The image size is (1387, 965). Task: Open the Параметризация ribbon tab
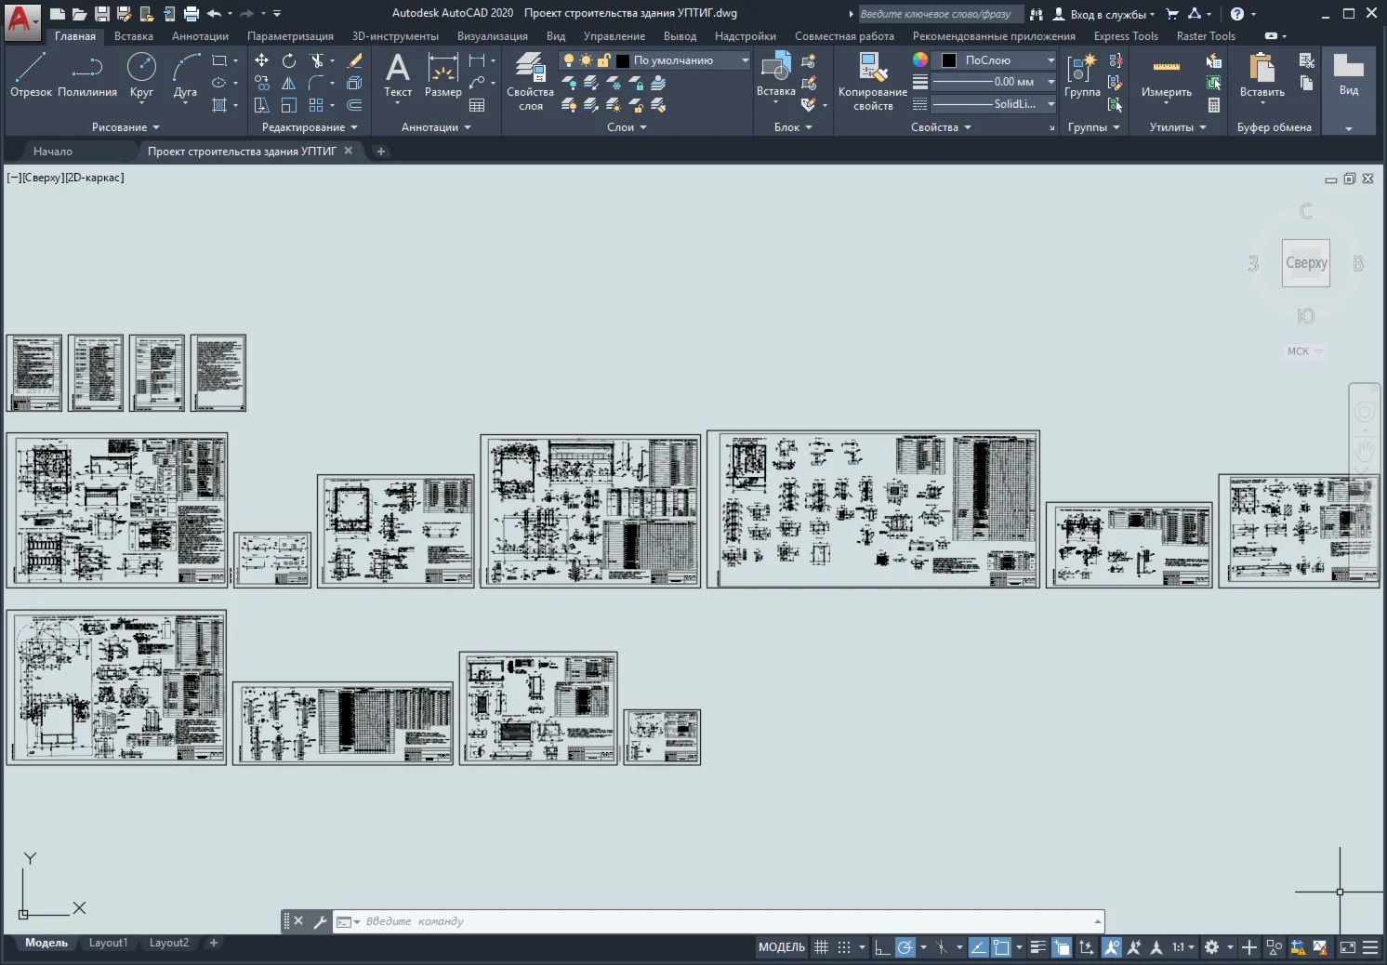pyautogui.click(x=290, y=36)
